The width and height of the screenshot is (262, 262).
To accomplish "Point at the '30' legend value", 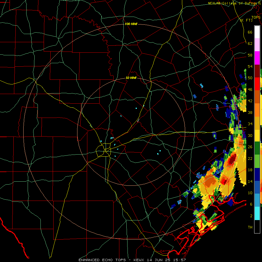I will tap(250, 135).
